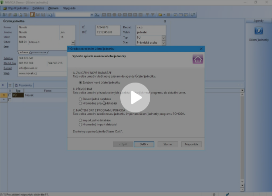The height and width of the screenshot is (196, 272).
Task: Click the Storno button
Action: click(168, 144)
